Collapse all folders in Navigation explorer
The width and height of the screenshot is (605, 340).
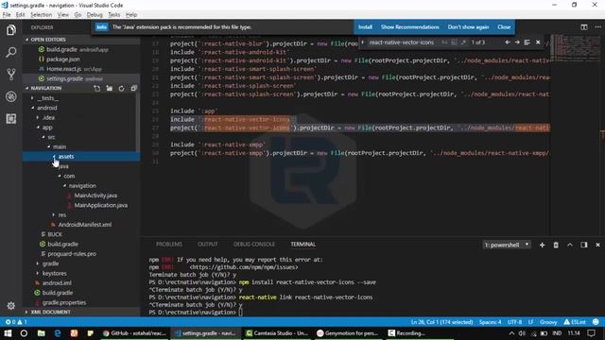[x=134, y=88]
